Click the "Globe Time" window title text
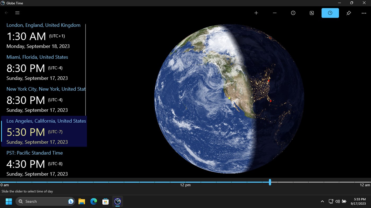This screenshot has height=208, width=371. click(x=15, y=3)
